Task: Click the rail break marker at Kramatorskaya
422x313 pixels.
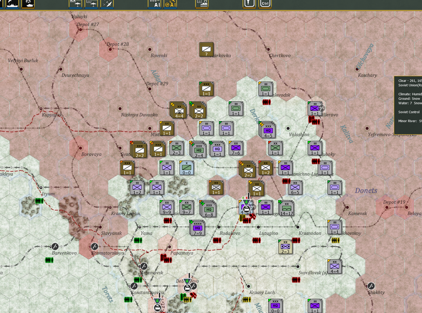Action: [94, 246]
